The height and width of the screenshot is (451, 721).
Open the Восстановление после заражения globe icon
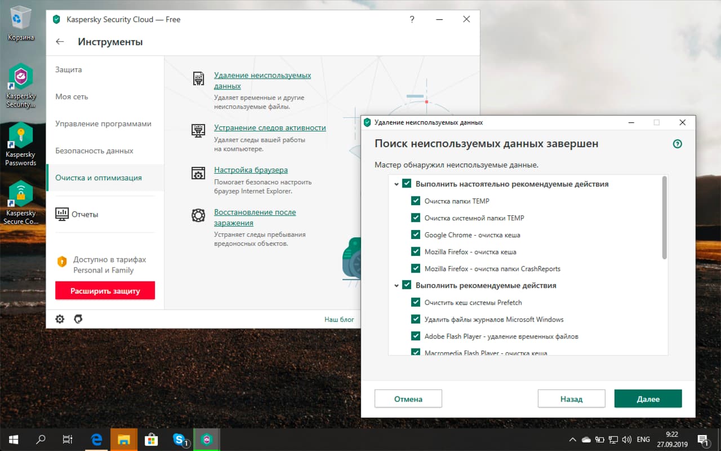click(198, 215)
